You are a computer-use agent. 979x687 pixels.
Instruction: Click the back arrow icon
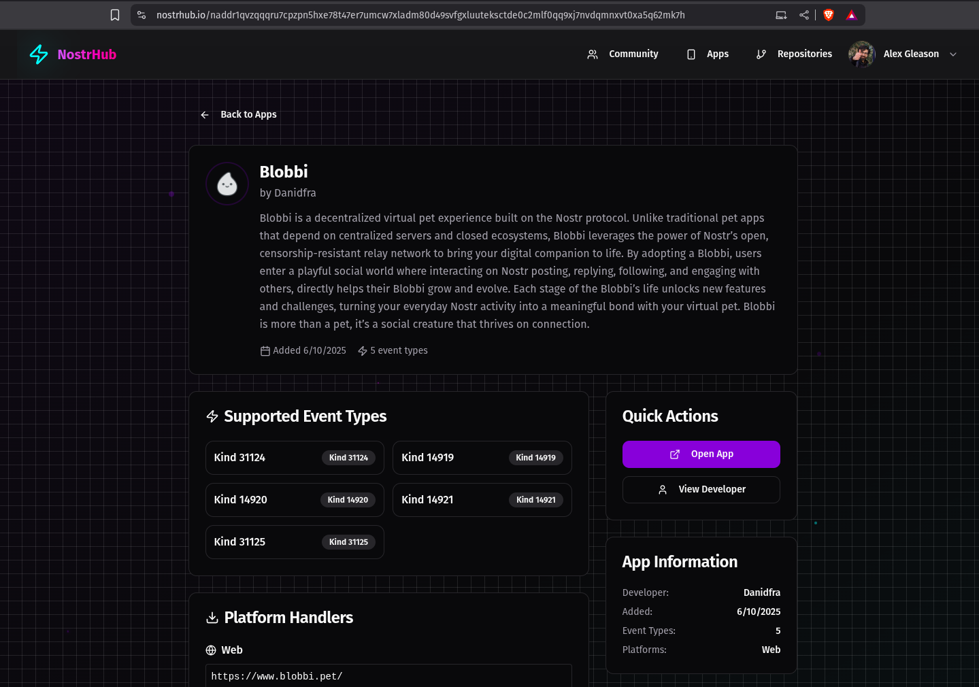205,115
